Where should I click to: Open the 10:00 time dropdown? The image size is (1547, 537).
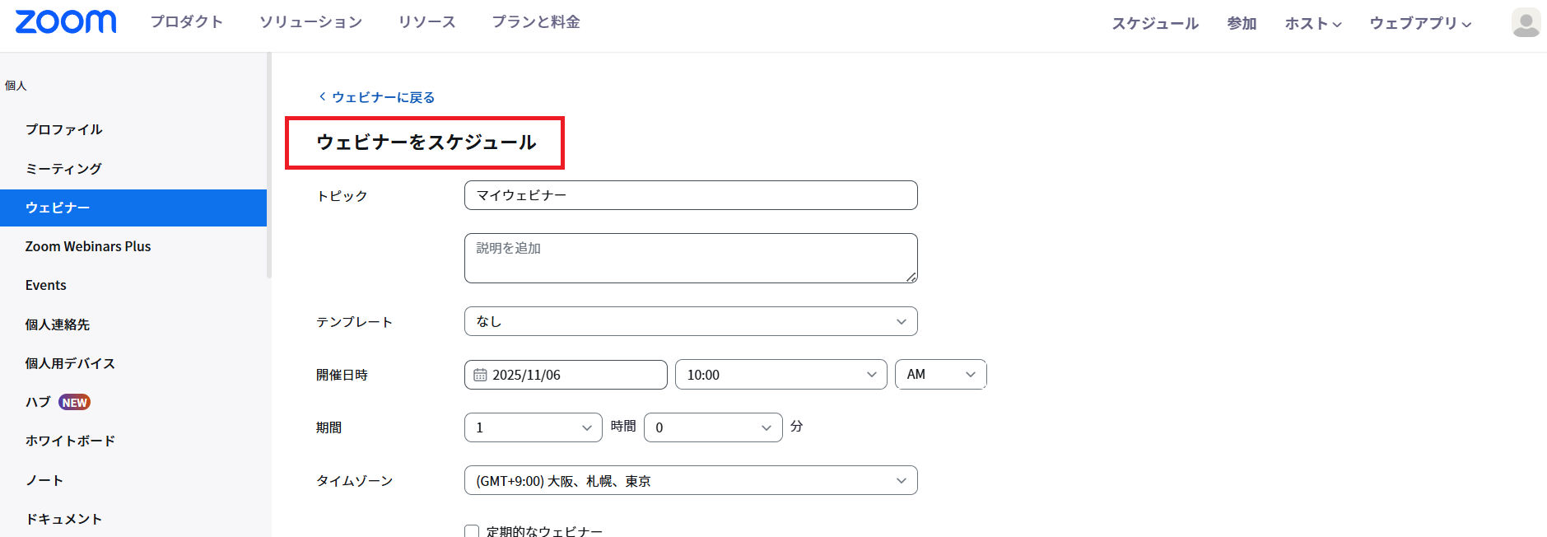pyautogui.click(x=780, y=375)
